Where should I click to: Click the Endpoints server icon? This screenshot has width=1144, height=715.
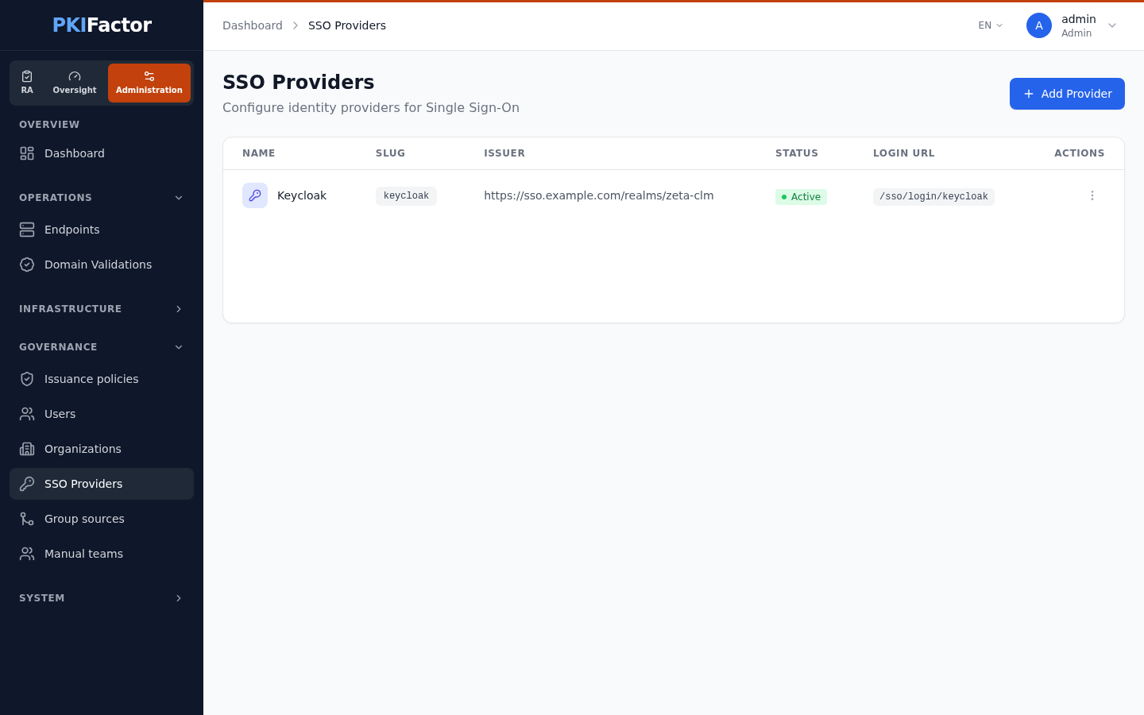(27, 230)
